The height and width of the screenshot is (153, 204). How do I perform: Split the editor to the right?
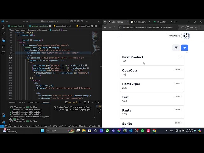coord(96,26)
